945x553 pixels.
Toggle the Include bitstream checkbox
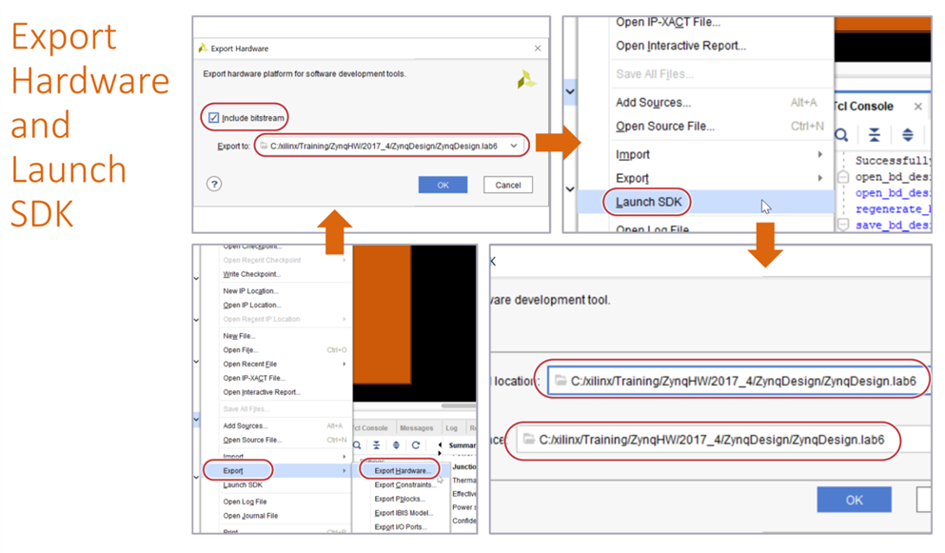coord(213,118)
